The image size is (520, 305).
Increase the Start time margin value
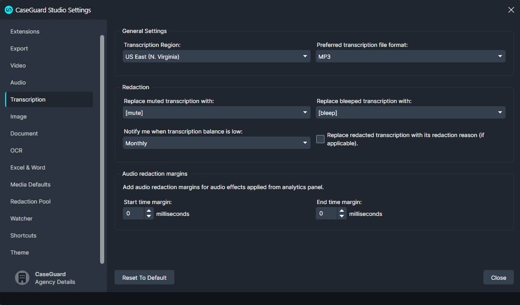(x=149, y=211)
